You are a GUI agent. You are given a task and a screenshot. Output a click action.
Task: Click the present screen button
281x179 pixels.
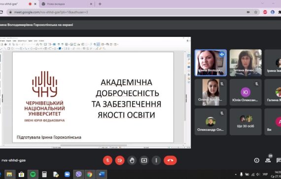[144, 160]
